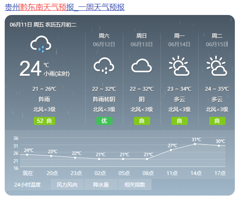
Task: Click Tuesday's 24 ~ 35℃ temperature range
Action: point(217,89)
